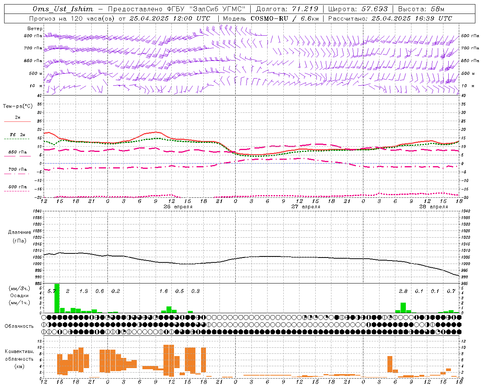Click the '2м' temperature legend entry
481x385 pixels.
18,118
